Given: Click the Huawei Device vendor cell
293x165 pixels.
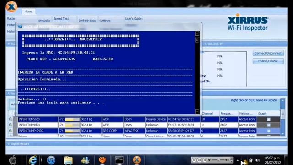Looking at the screenshot, I should tap(156, 119).
